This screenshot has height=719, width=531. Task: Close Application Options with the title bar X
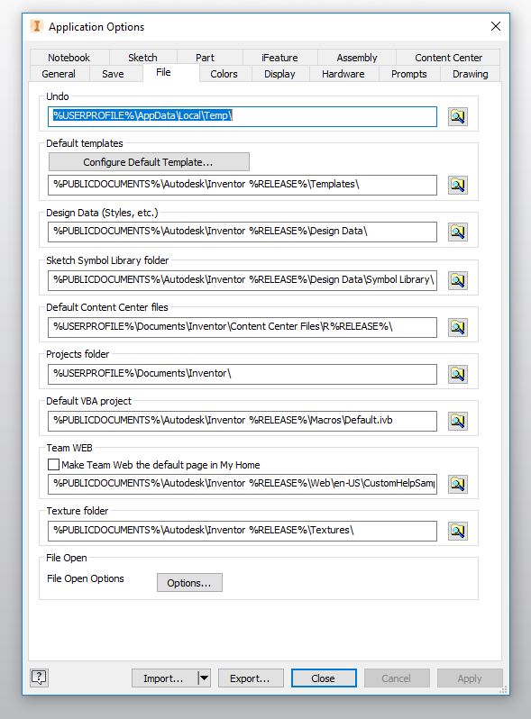[x=496, y=26]
